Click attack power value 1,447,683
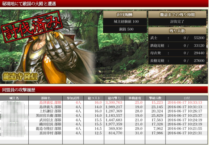This screenshot has height=145, width=209. pyautogui.click(x=114, y=120)
